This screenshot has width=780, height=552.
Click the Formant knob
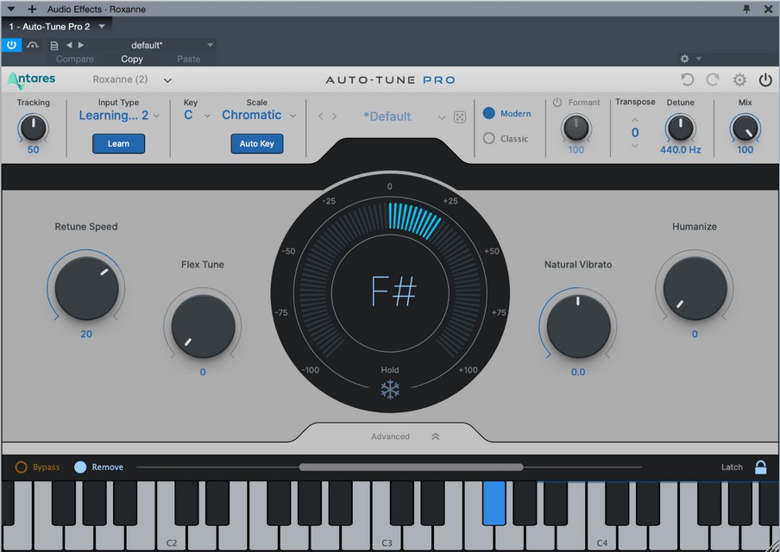(576, 128)
